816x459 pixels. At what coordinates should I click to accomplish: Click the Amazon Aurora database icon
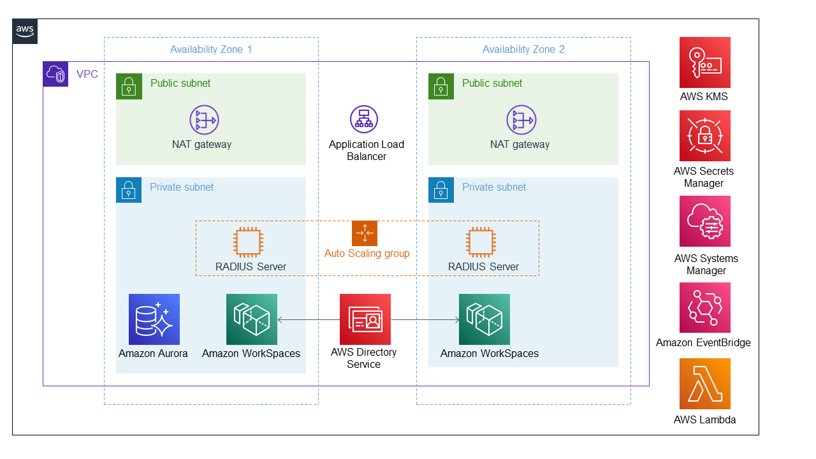(x=153, y=319)
